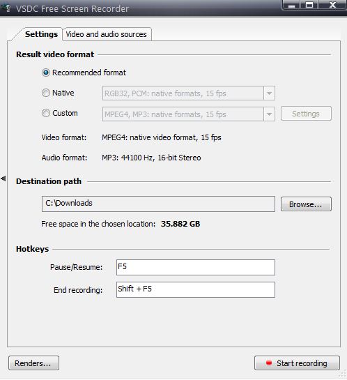Click the C:\Downloads destination path field
The height and width of the screenshot is (380, 347).
158,204
